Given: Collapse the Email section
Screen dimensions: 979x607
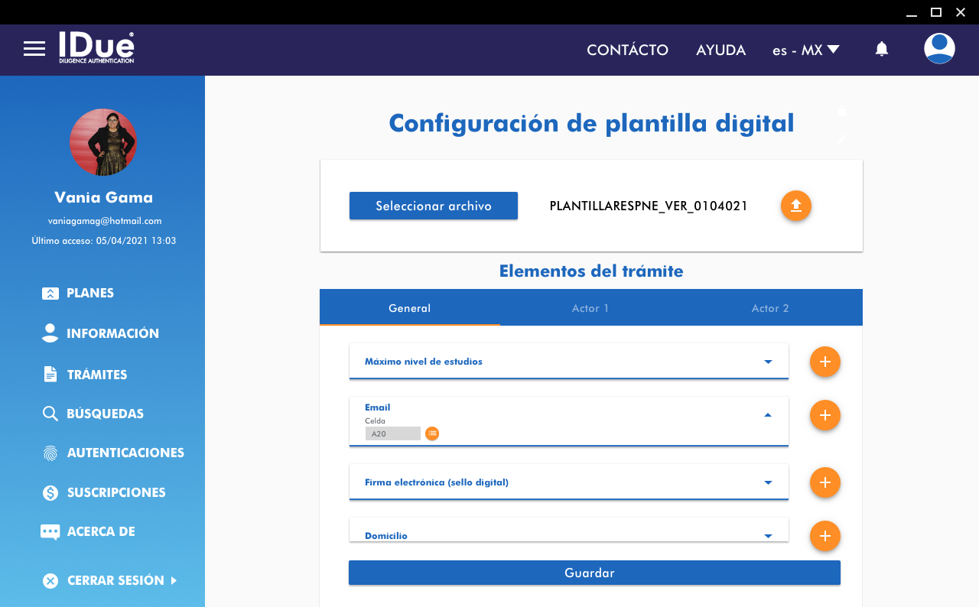Looking at the screenshot, I should coord(768,415).
